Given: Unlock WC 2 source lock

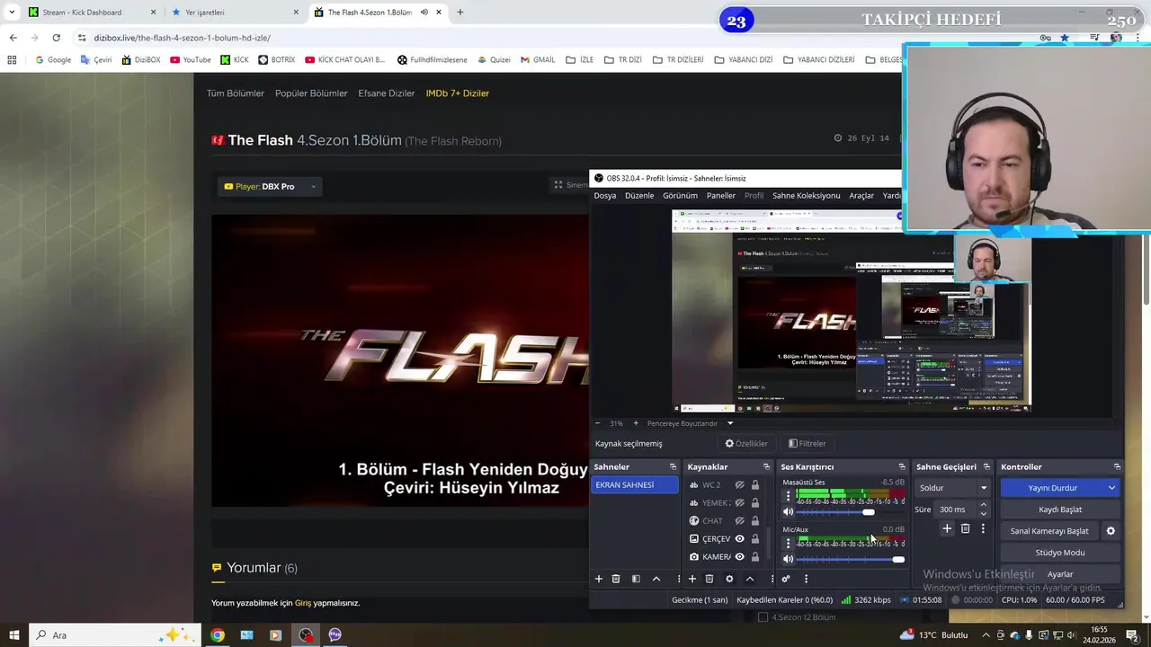Looking at the screenshot, I should click(x=755, y=485).
